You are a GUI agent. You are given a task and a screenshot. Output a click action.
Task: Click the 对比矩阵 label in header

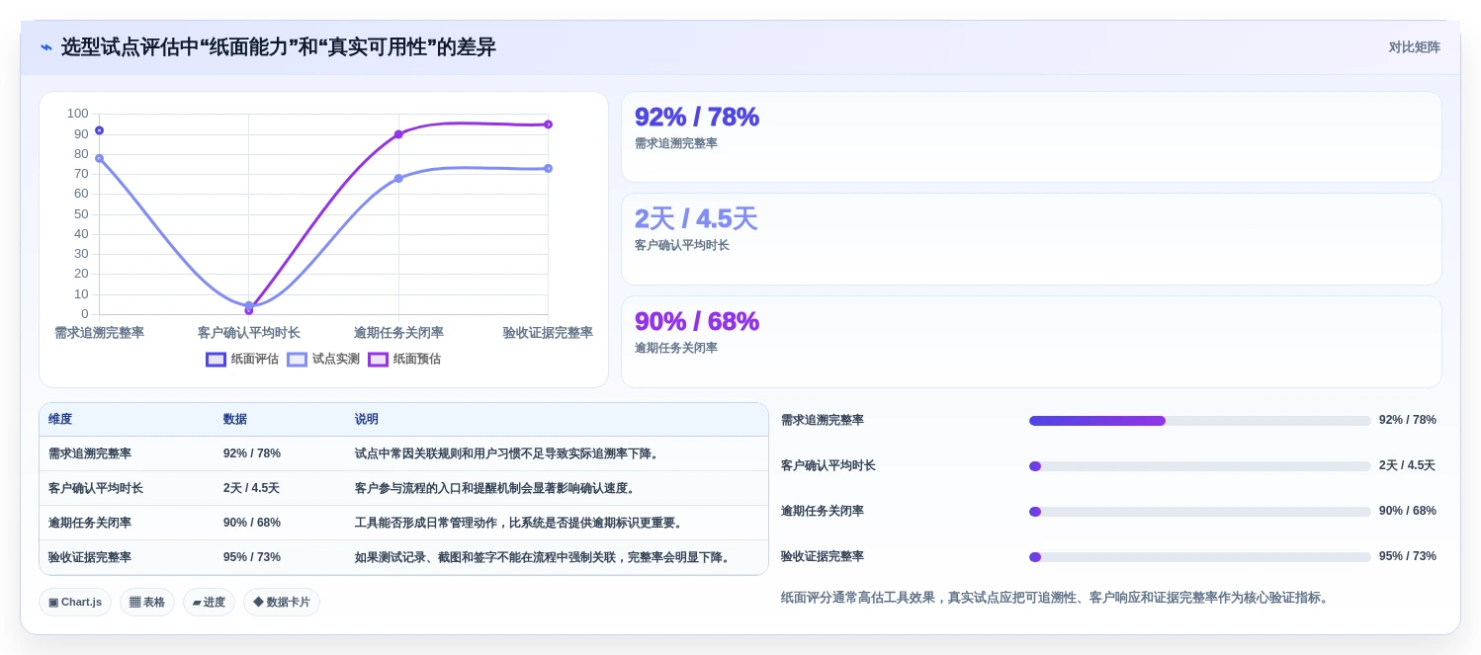coord(1414,47)
